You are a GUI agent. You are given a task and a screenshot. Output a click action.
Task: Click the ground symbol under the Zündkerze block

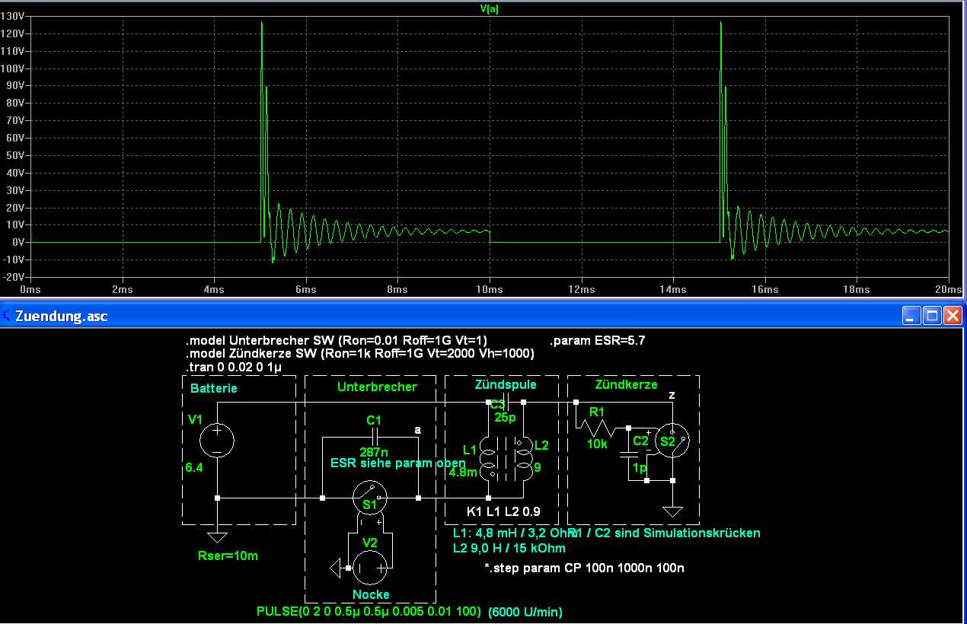tap(672, 511)
